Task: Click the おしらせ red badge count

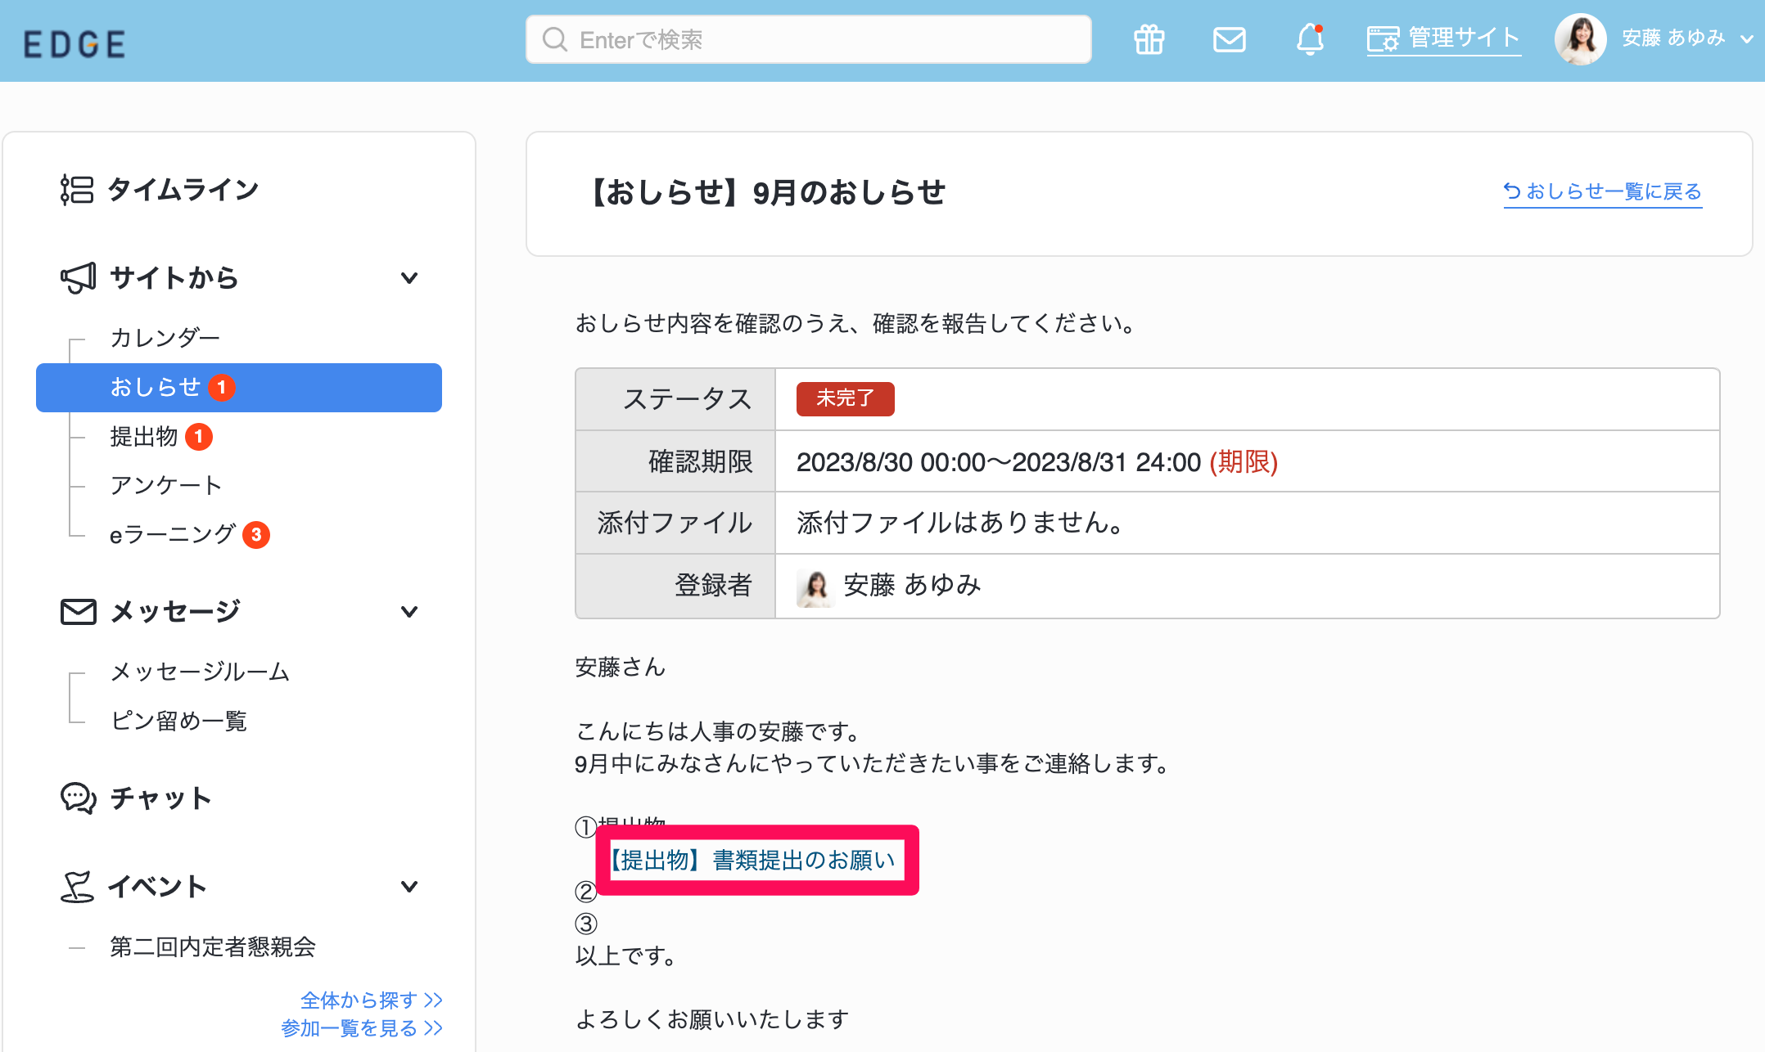Action: coord(221,388)
